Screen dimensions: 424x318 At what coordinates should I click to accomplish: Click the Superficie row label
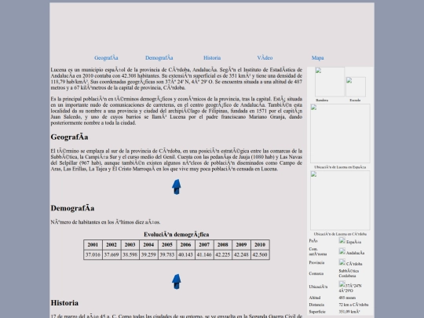(x=317, y=312)
